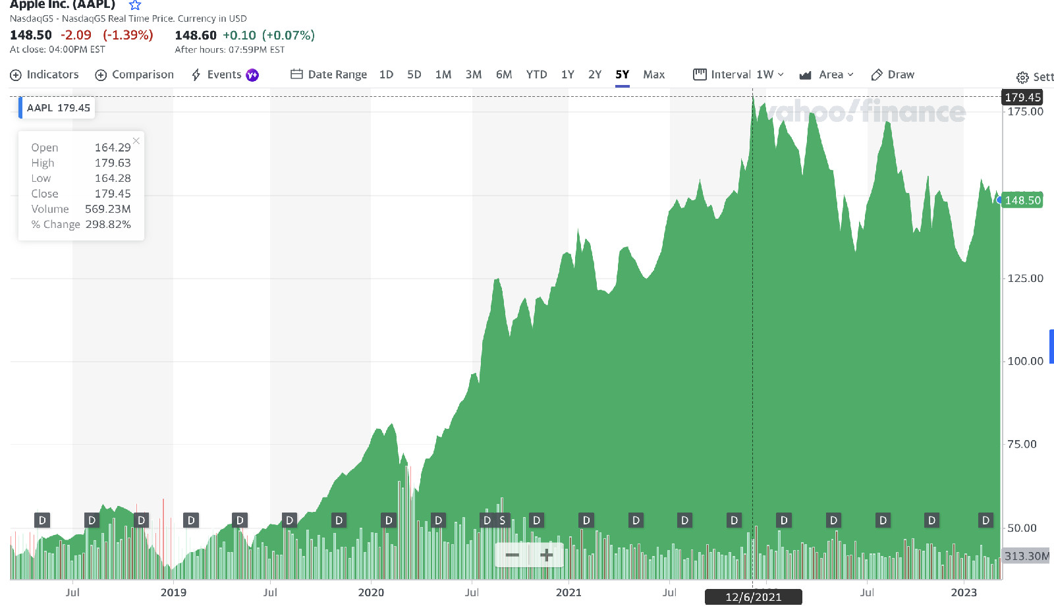Screen dimensions: 1054x614
Task: Click the Draw pencil icon
Action: [x=877, y=75]
